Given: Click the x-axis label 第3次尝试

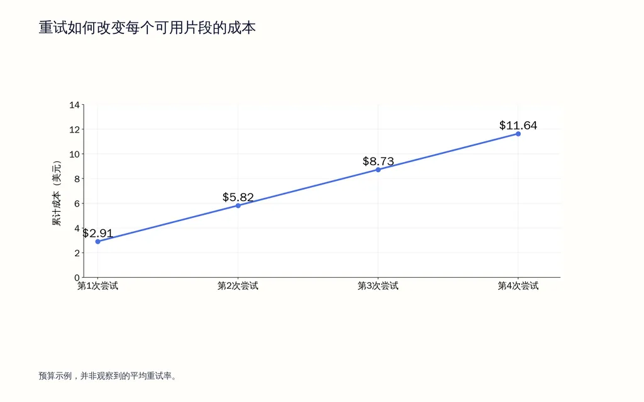Looking at the screenshot, I should click(x=378, y=286).
